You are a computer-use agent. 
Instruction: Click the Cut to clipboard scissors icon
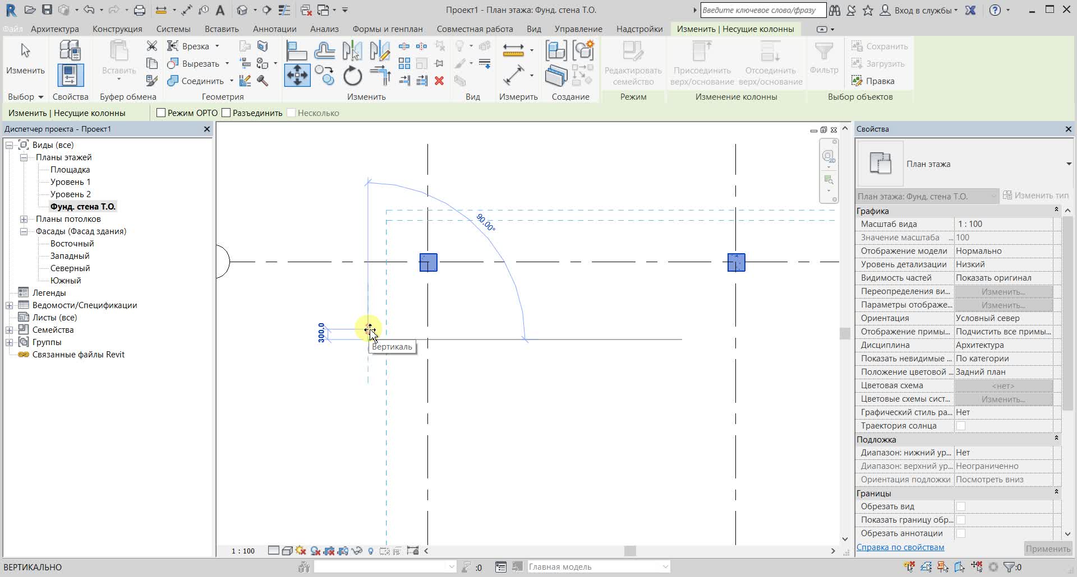click(151, 46)
